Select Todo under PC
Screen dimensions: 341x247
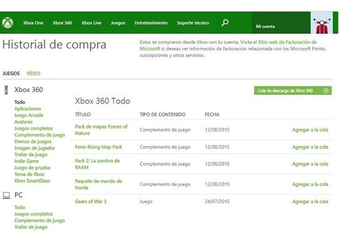coord(20,207)
